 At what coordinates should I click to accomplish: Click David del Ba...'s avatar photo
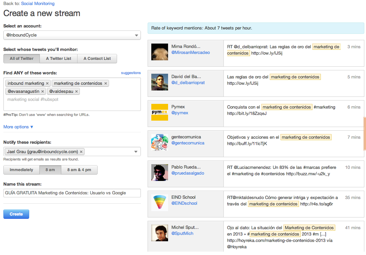(160, 82)
